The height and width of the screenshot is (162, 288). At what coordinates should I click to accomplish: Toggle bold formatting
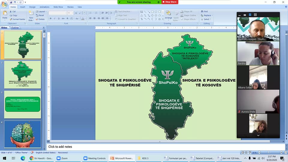tap(51, 18)
